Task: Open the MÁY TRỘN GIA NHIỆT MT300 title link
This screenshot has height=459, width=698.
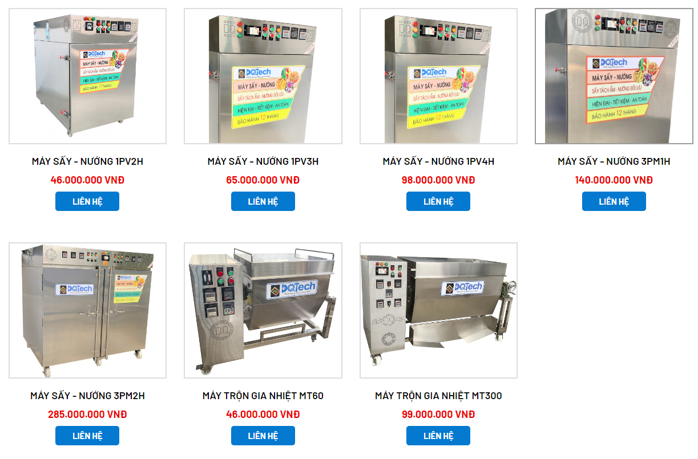Action: click(x=438, y=396)
